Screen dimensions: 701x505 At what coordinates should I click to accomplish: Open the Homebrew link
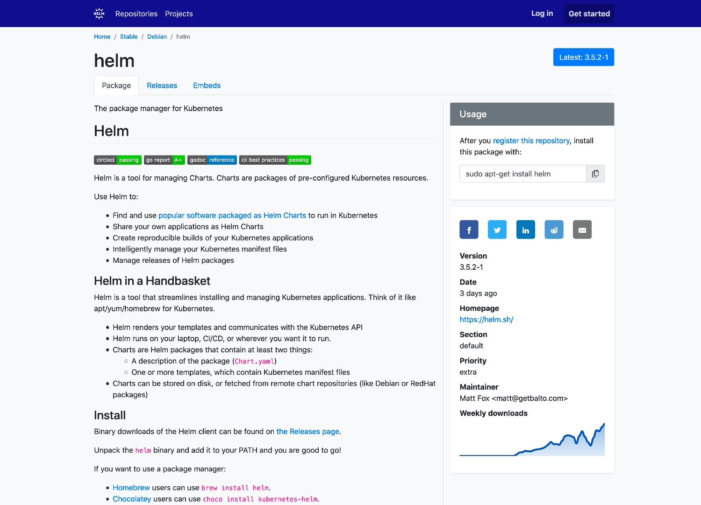click(131, 488)
